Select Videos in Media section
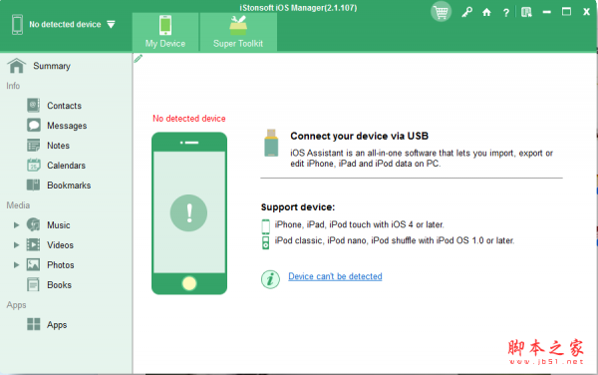598x375 pixels. [x=60, y=245]
